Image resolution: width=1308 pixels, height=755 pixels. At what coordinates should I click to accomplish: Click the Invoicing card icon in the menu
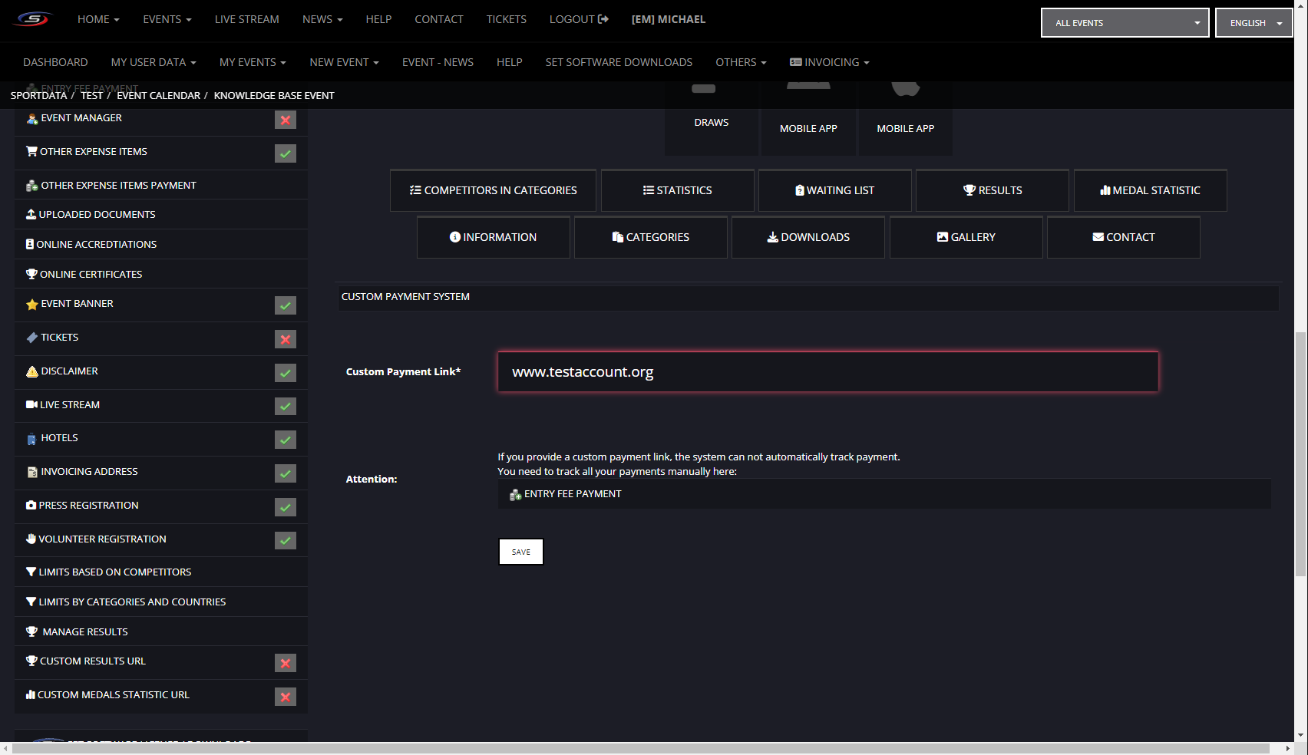[796, 62]
